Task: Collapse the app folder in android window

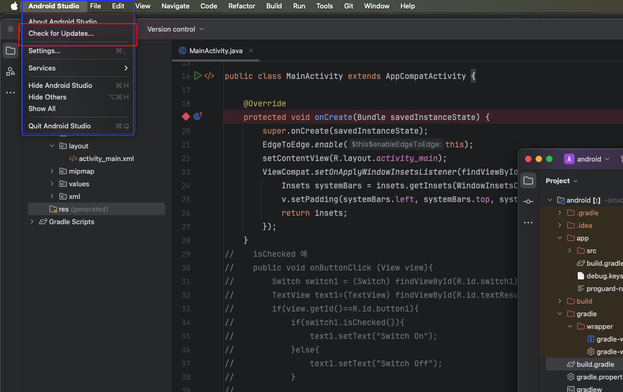Action: pos(560,238)
